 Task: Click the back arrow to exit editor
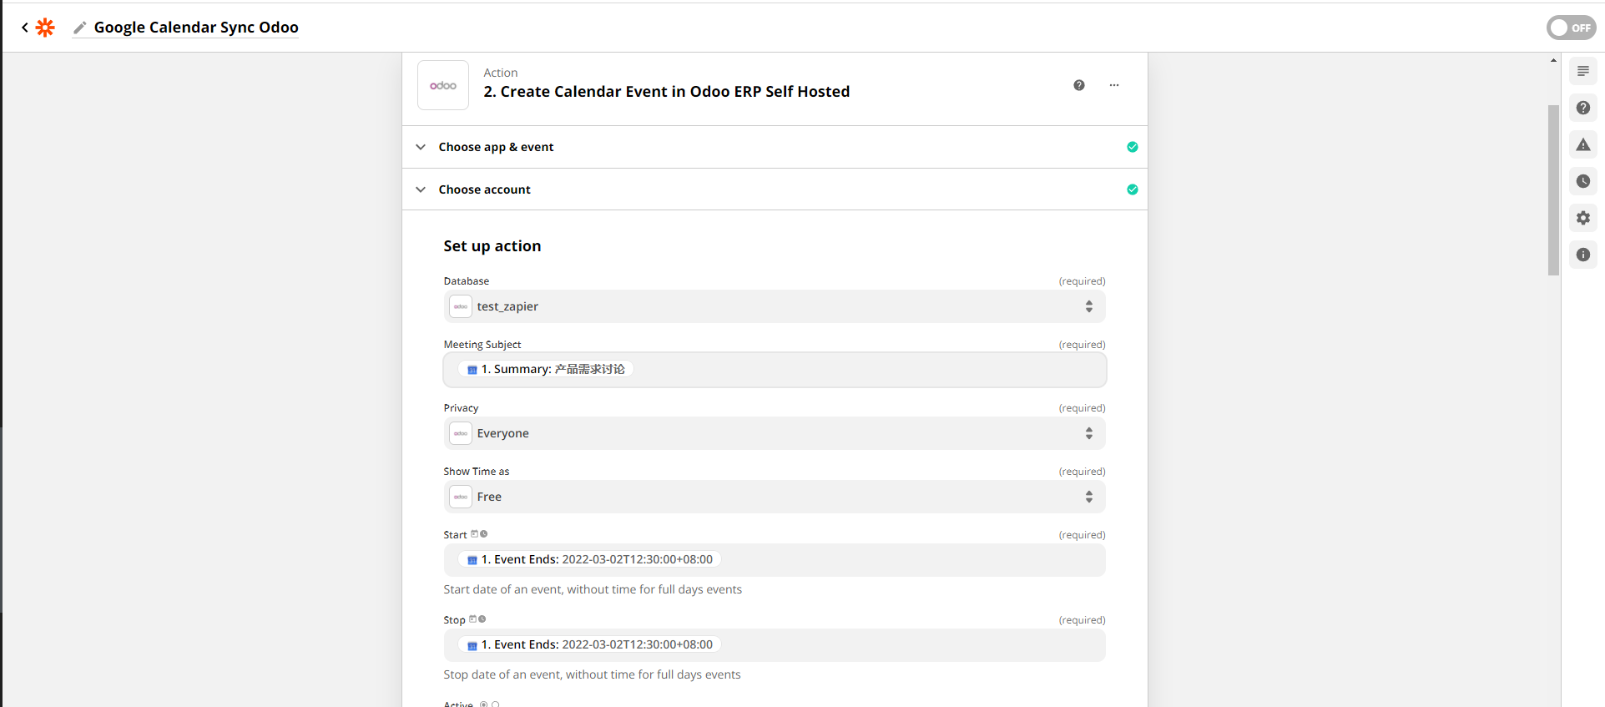[25, 28]
